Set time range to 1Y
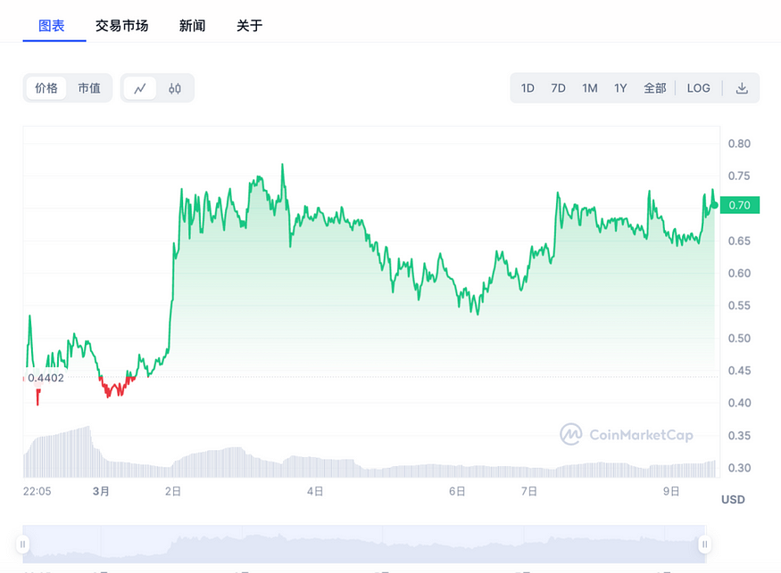 [620, 88]
